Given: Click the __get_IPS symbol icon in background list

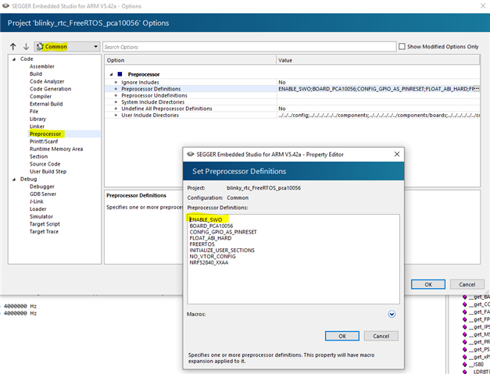Looking at the screenshot, I should 464,327.
